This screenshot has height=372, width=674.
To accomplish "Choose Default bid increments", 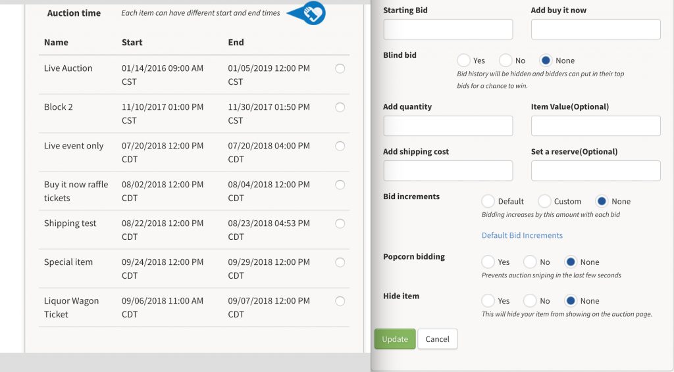I will click(x=488, y=201).
